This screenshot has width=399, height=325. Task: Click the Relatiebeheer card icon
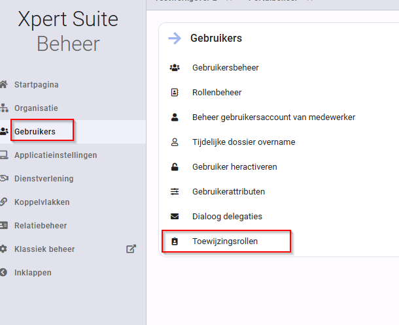3,225
